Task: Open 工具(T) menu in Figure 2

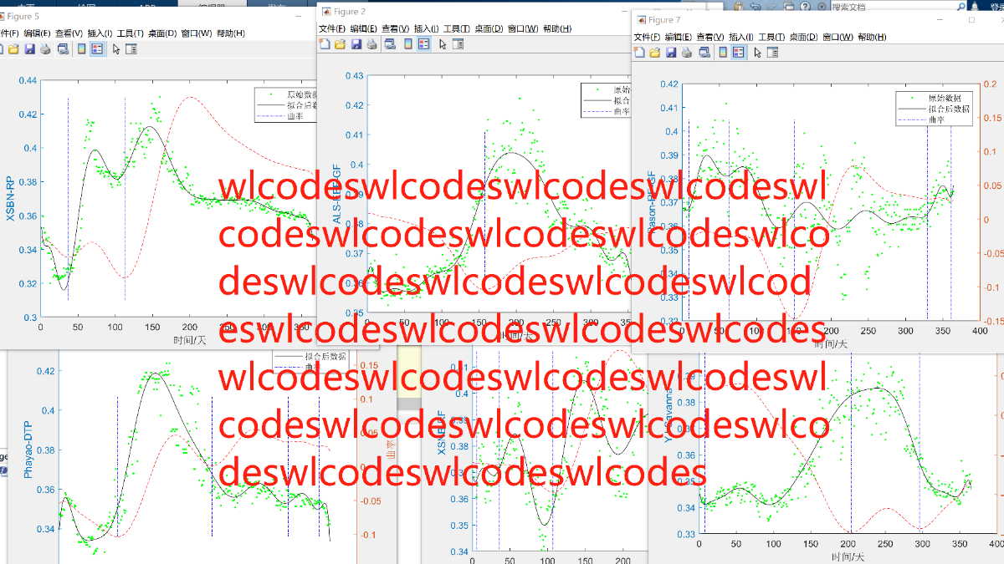Action: (x=457, y=28)
